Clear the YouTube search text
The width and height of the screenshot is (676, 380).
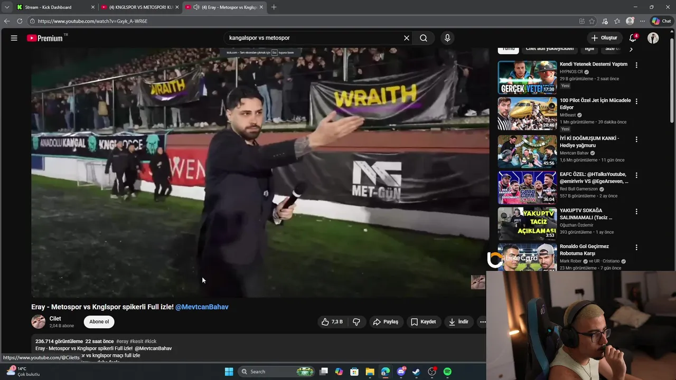click(407, 38)
